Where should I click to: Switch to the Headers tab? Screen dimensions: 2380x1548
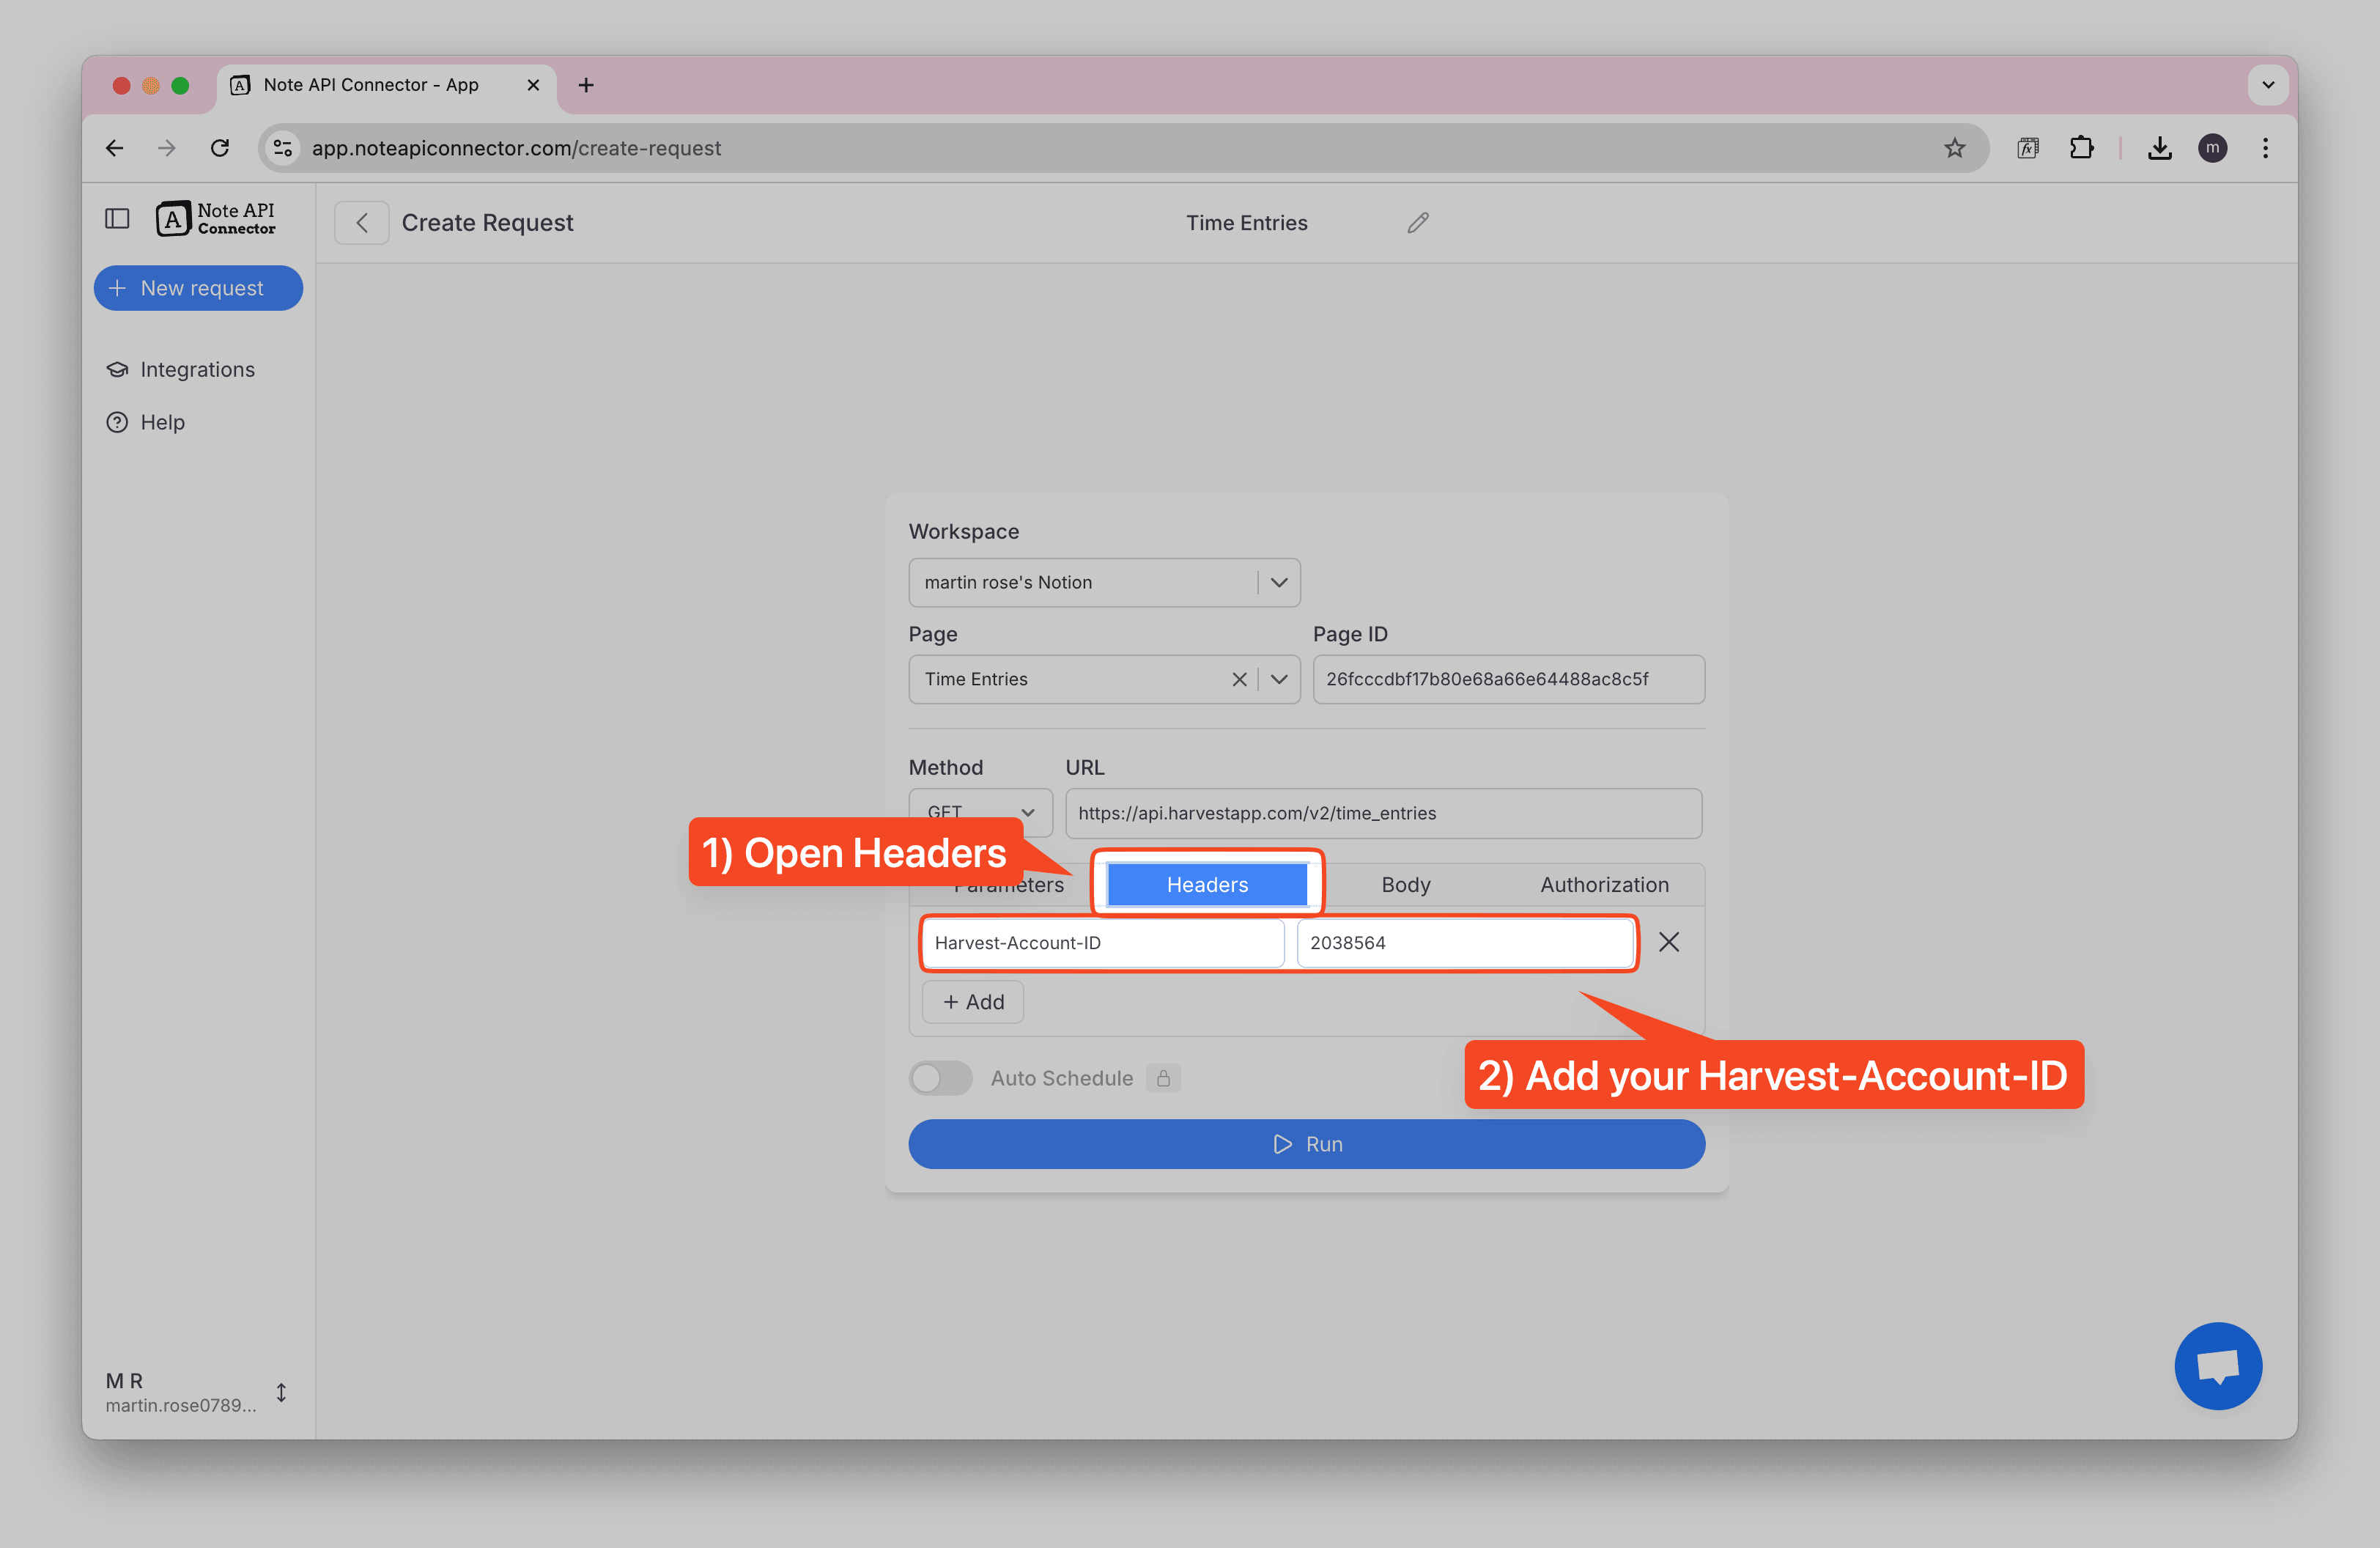(x=1207, y=884)
